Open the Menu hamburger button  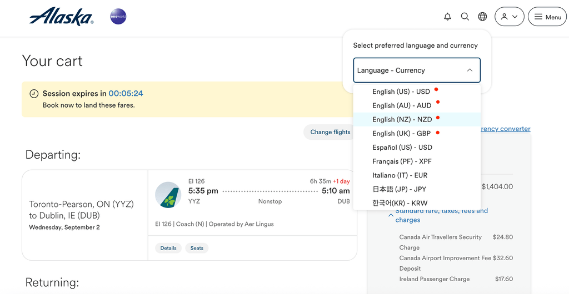point(547,17)
